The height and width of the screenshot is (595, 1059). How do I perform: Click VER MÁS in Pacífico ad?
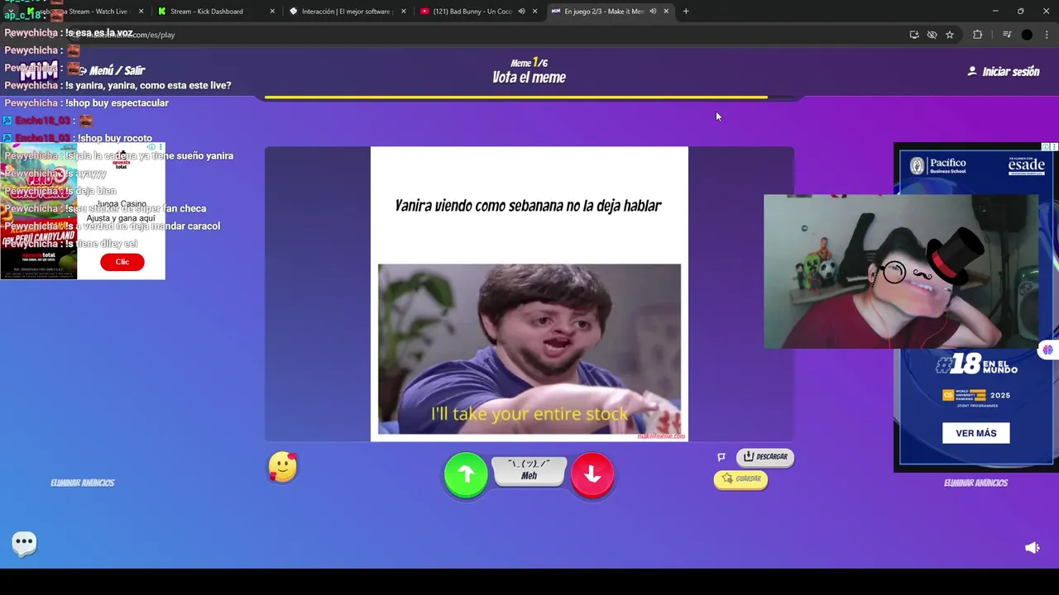976,433
